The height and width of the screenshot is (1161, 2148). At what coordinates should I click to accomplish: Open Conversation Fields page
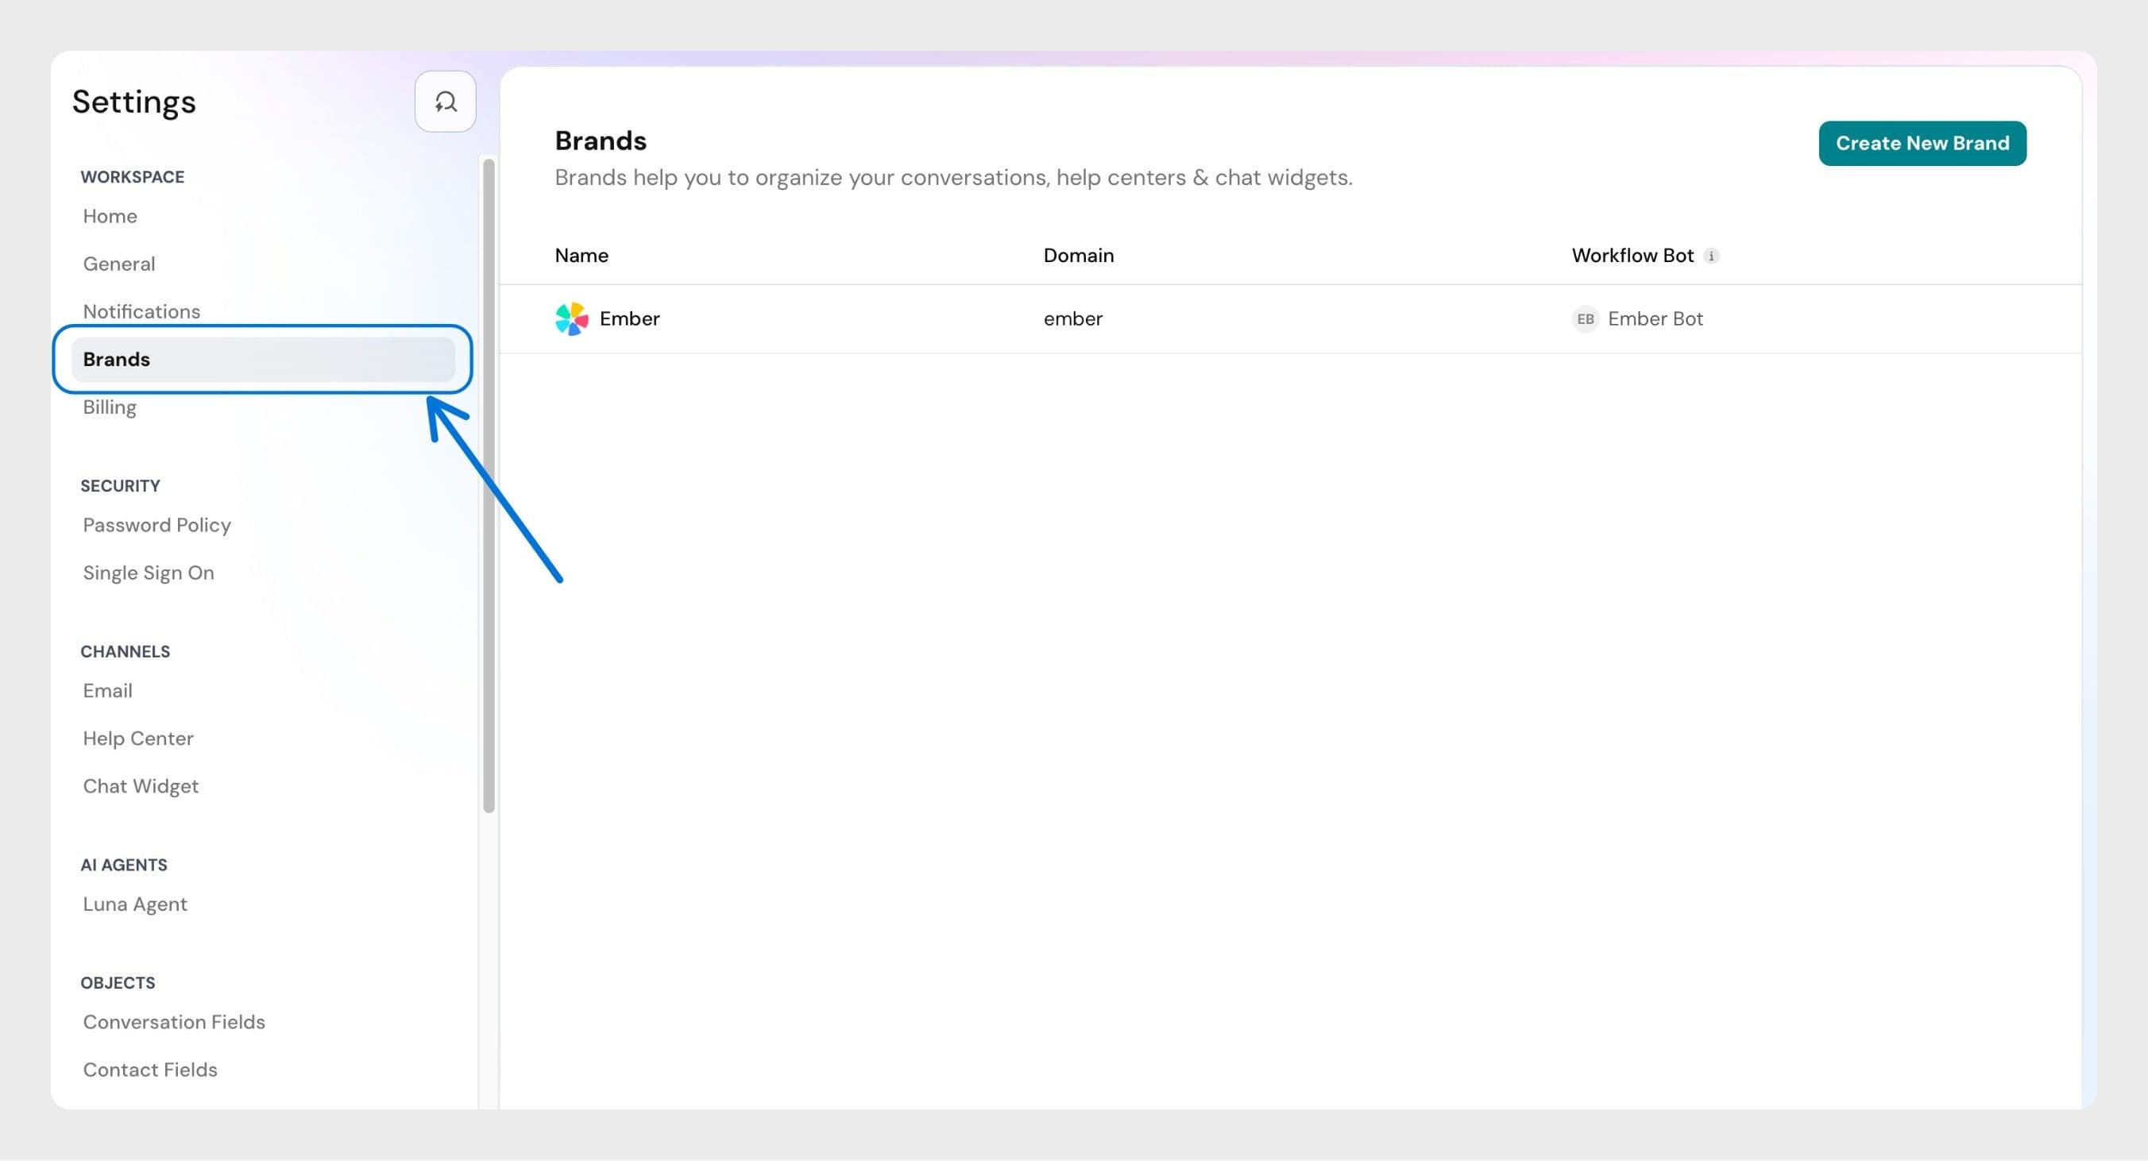174,1023
